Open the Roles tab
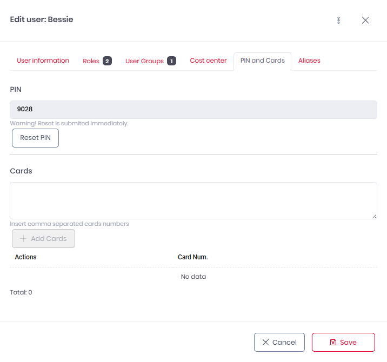This screenshot has height=362, width=387. (x=91, y=61)
